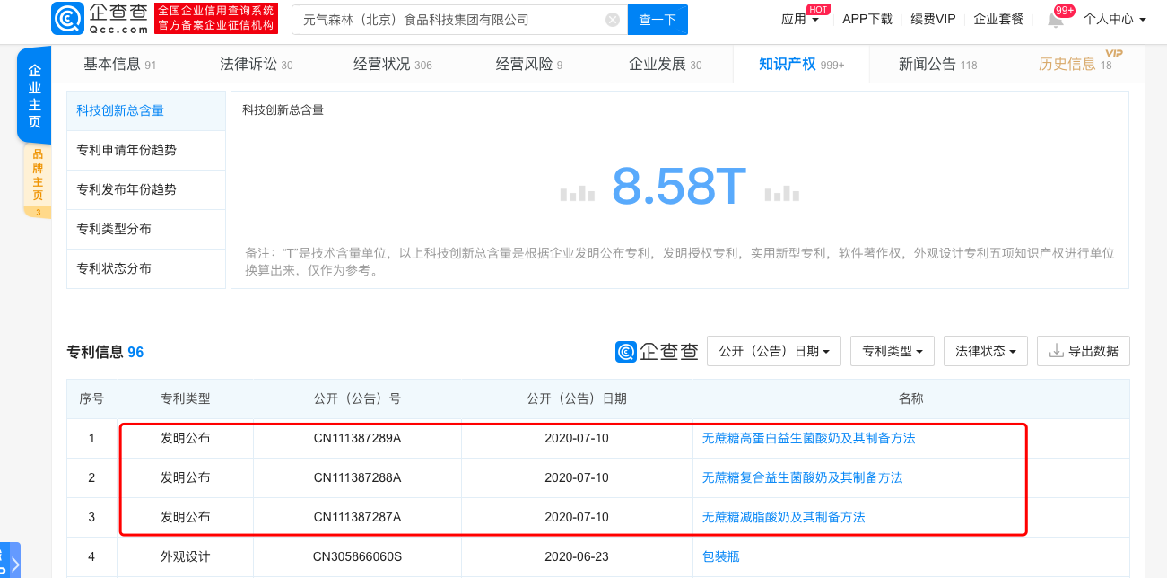Expand the 个人中心 menu
Viewport: 1167px width, 578px height.
click(x=1114, y=19)
